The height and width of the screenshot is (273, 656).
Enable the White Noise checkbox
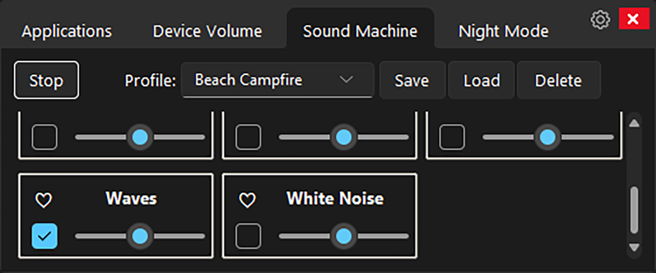248,236
